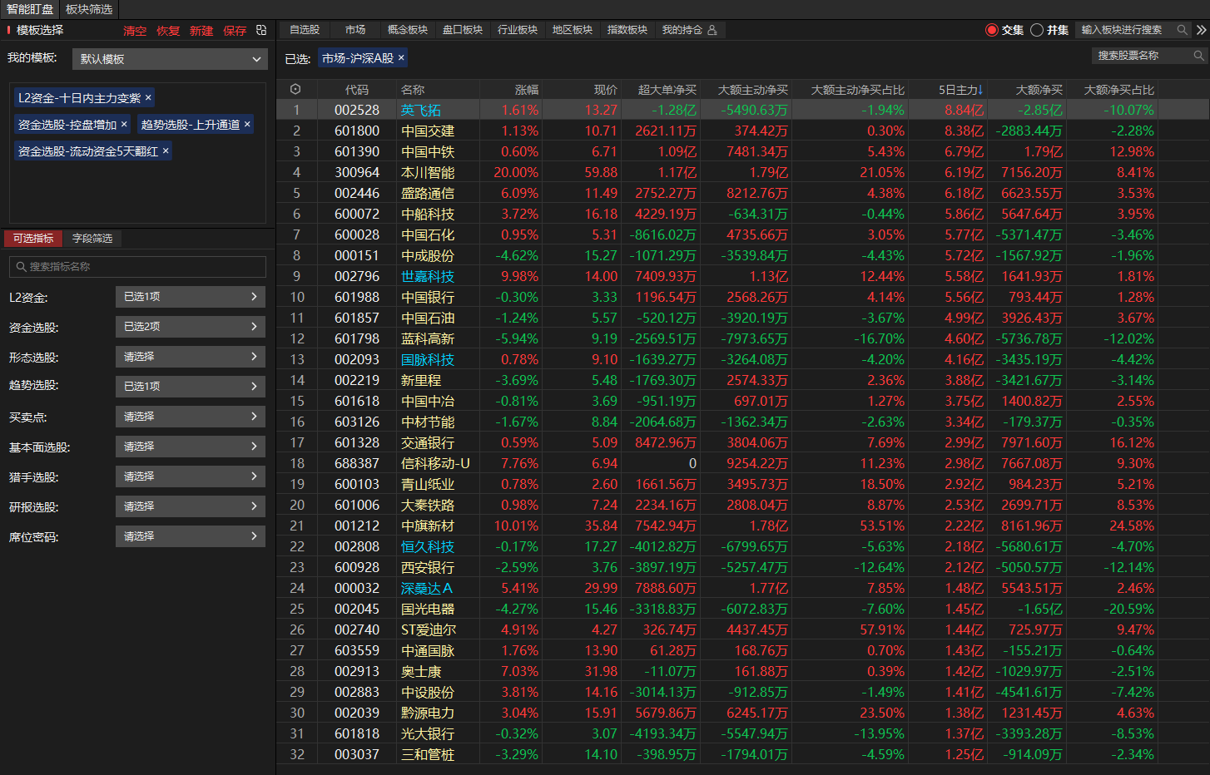Open the 地区板块 tab

pyautogui.click(x=573, y=30)
